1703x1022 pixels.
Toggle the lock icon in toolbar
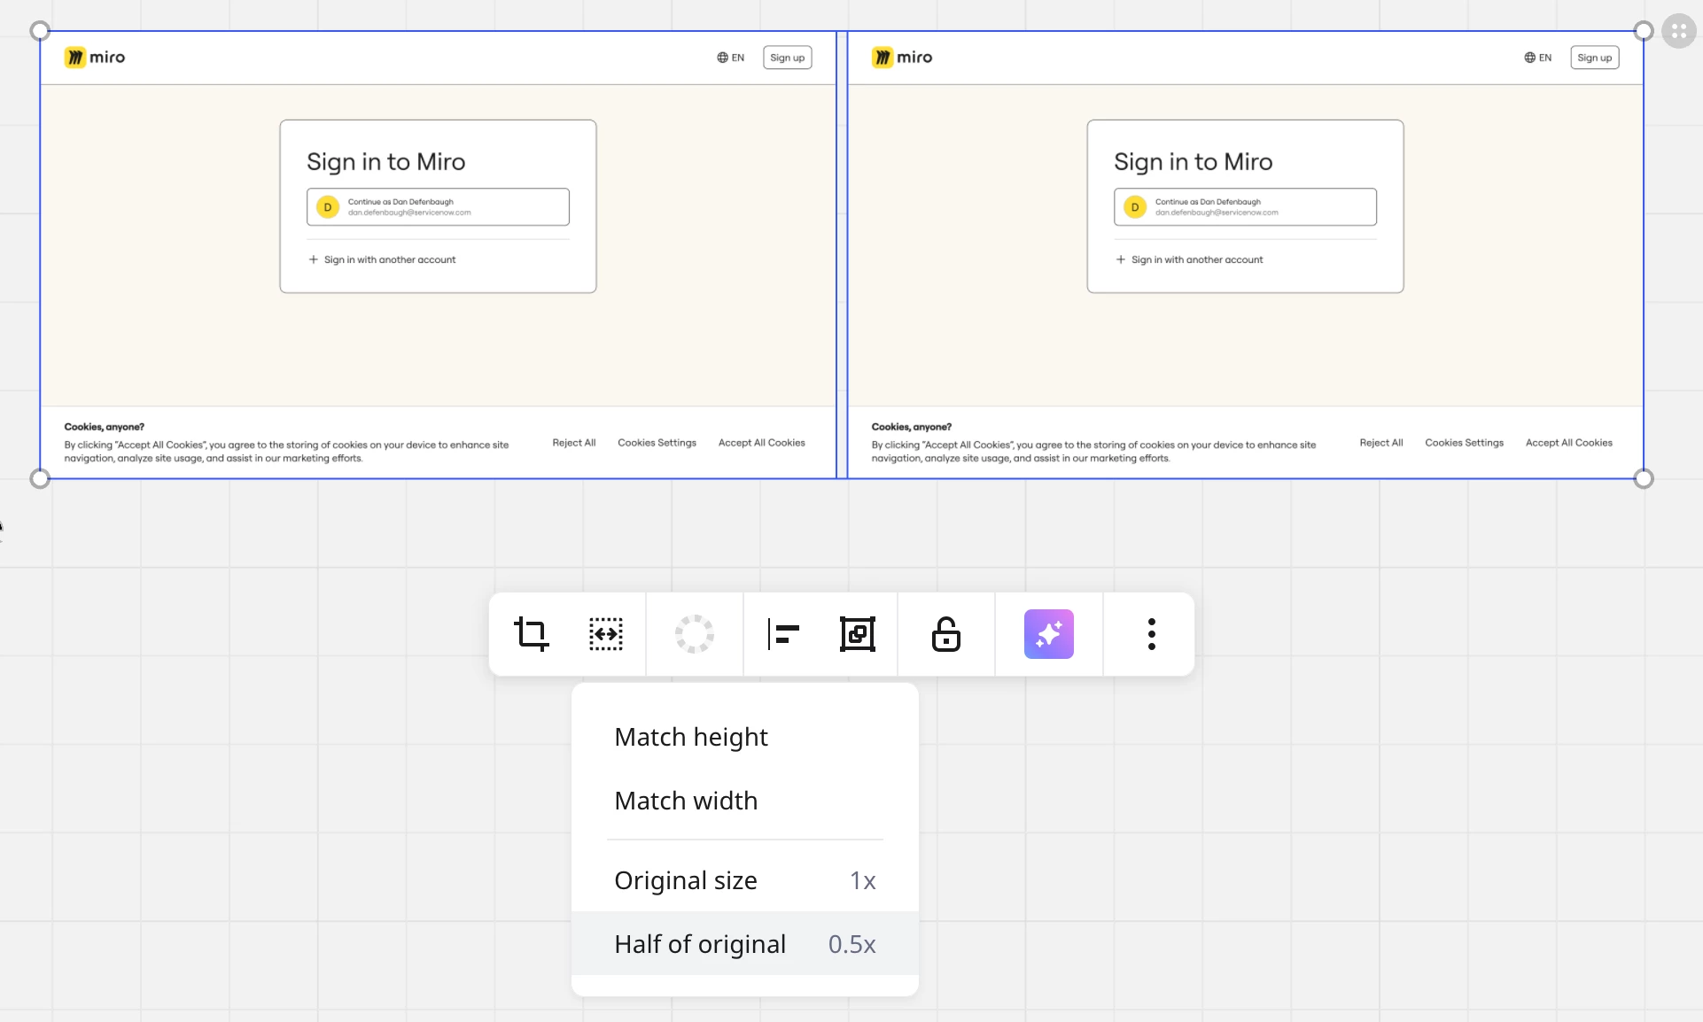[x=945, y=634]
